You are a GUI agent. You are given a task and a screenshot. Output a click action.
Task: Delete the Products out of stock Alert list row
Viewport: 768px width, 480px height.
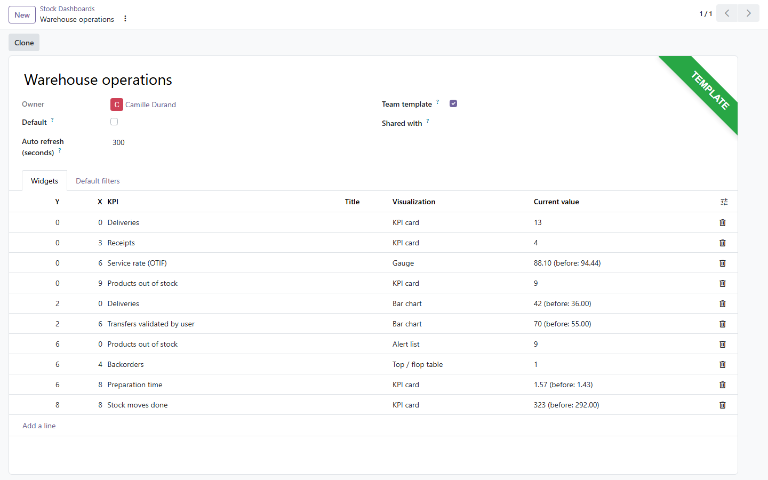click(723, 344)
